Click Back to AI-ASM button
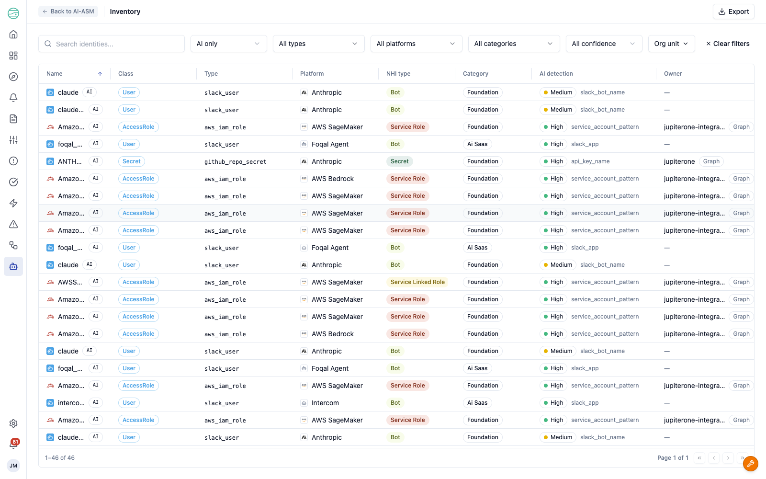The image size is (766, 479). tap(68, 11)
